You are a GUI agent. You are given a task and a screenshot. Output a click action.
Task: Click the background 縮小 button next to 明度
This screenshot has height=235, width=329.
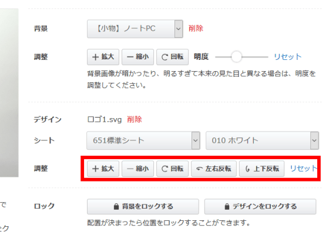click(x=137, y=57)
